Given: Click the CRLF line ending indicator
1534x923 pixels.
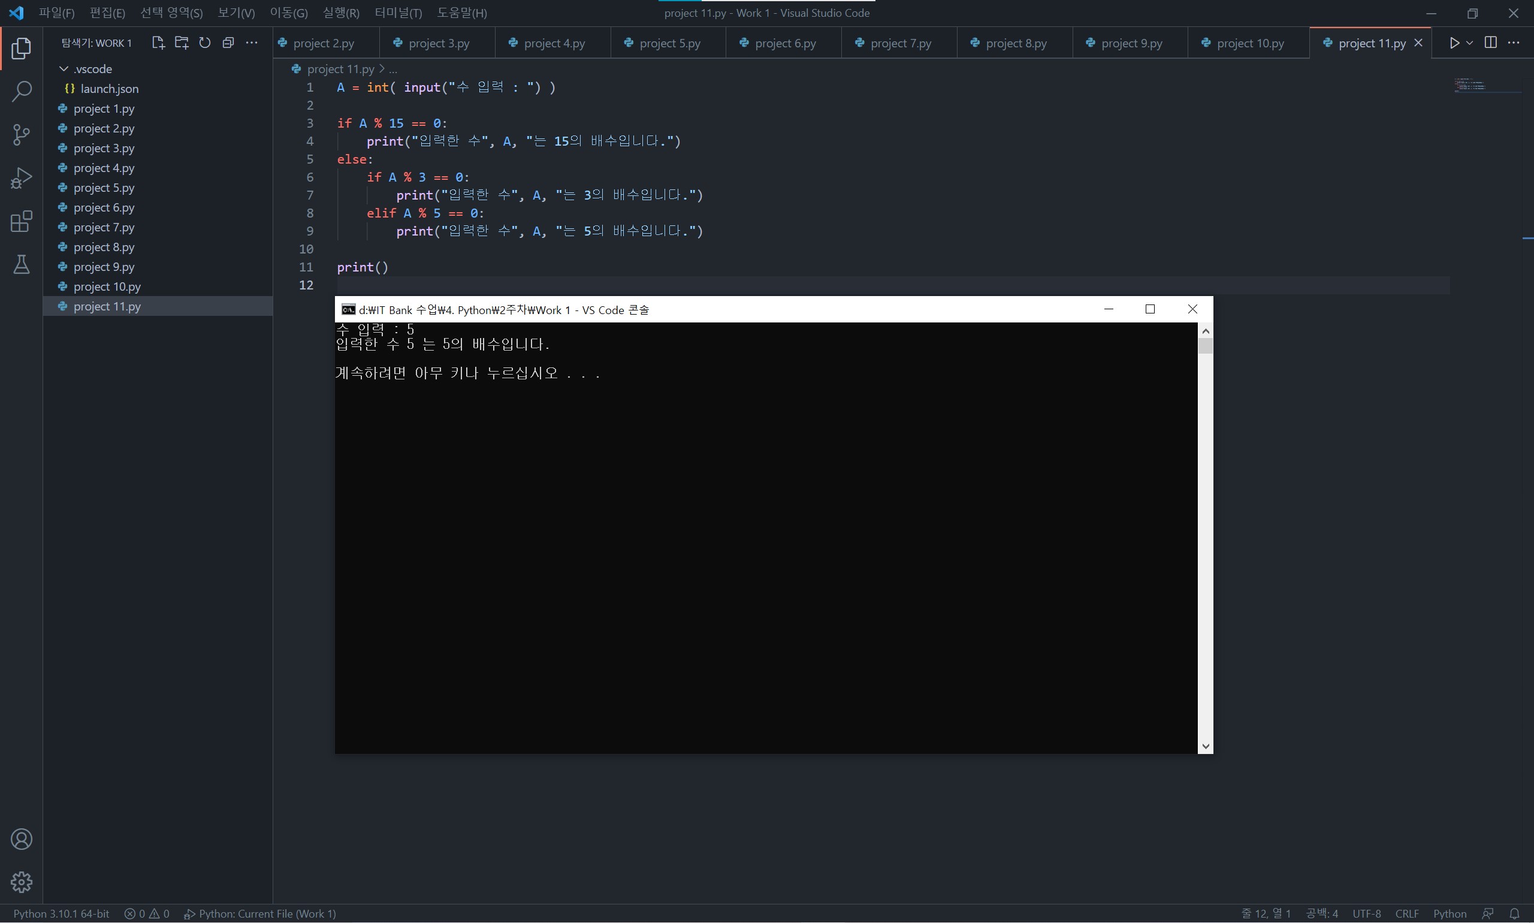Looking at the screenshot, I should click(1406, 913).
